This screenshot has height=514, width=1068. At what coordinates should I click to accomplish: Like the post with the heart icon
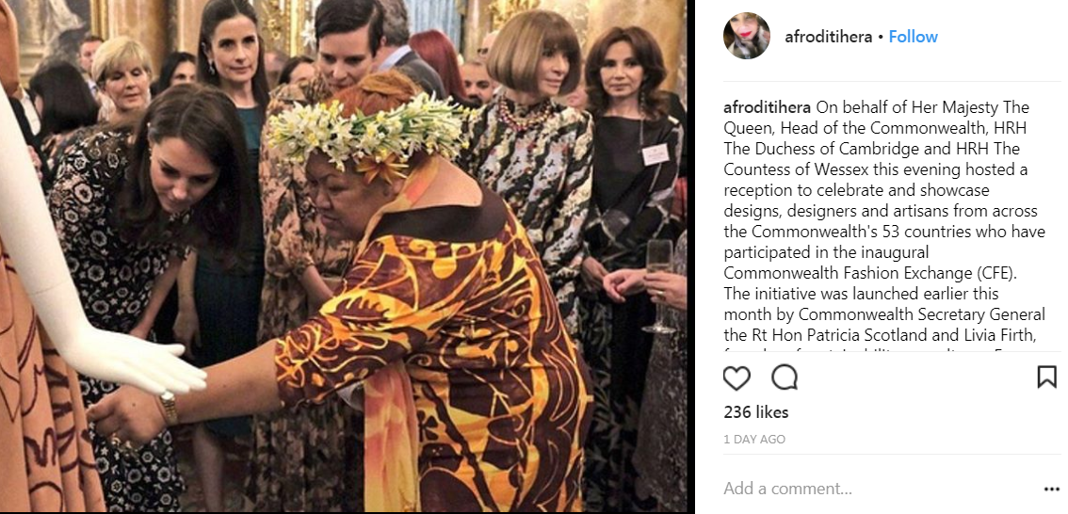click(736, 377)
